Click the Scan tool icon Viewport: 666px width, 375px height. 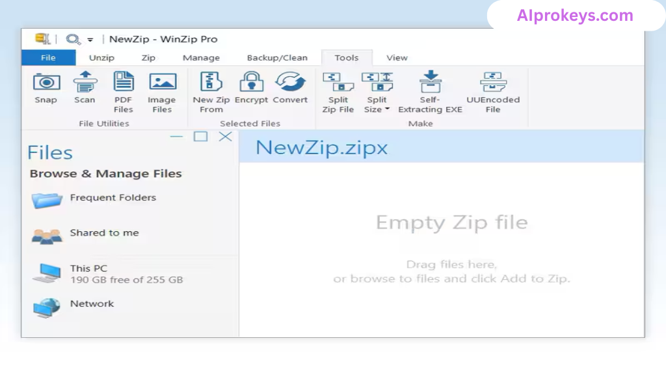tap(85, 81)
